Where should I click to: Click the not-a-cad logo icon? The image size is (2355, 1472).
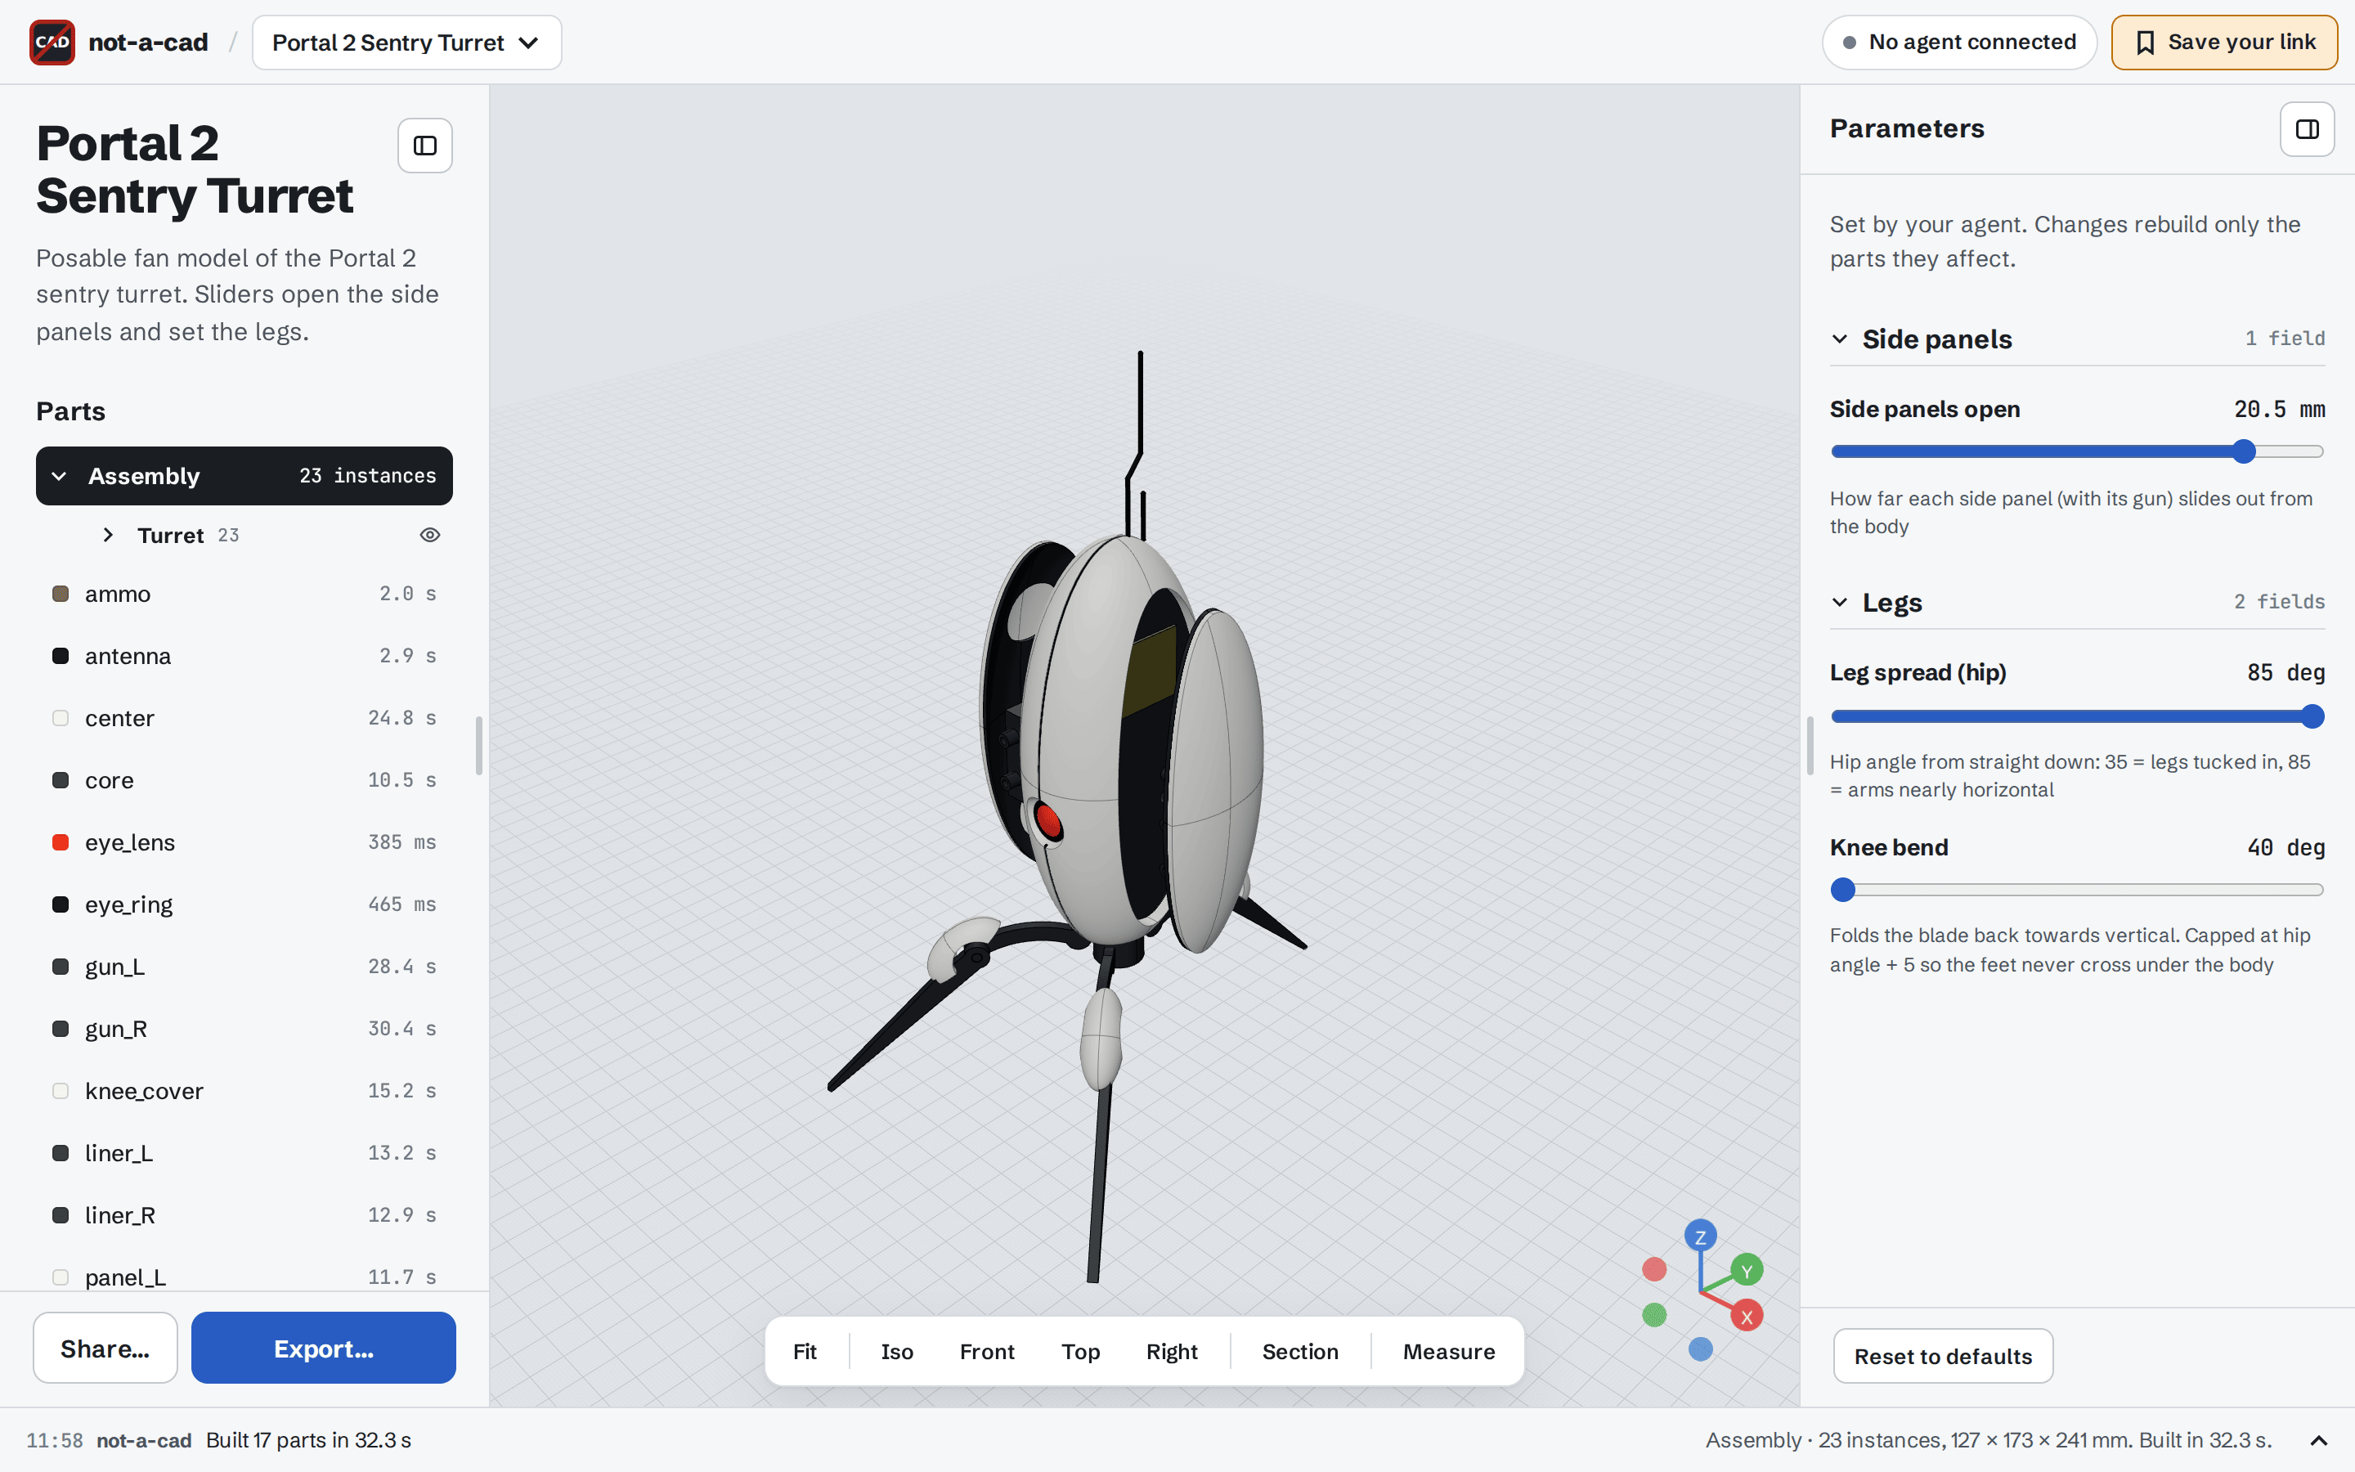click(x=52, y=42)
